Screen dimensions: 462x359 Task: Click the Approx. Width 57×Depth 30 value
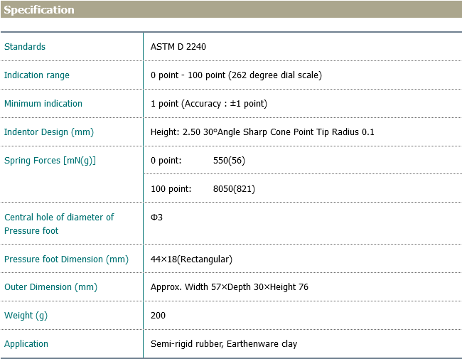coord(229,287)
